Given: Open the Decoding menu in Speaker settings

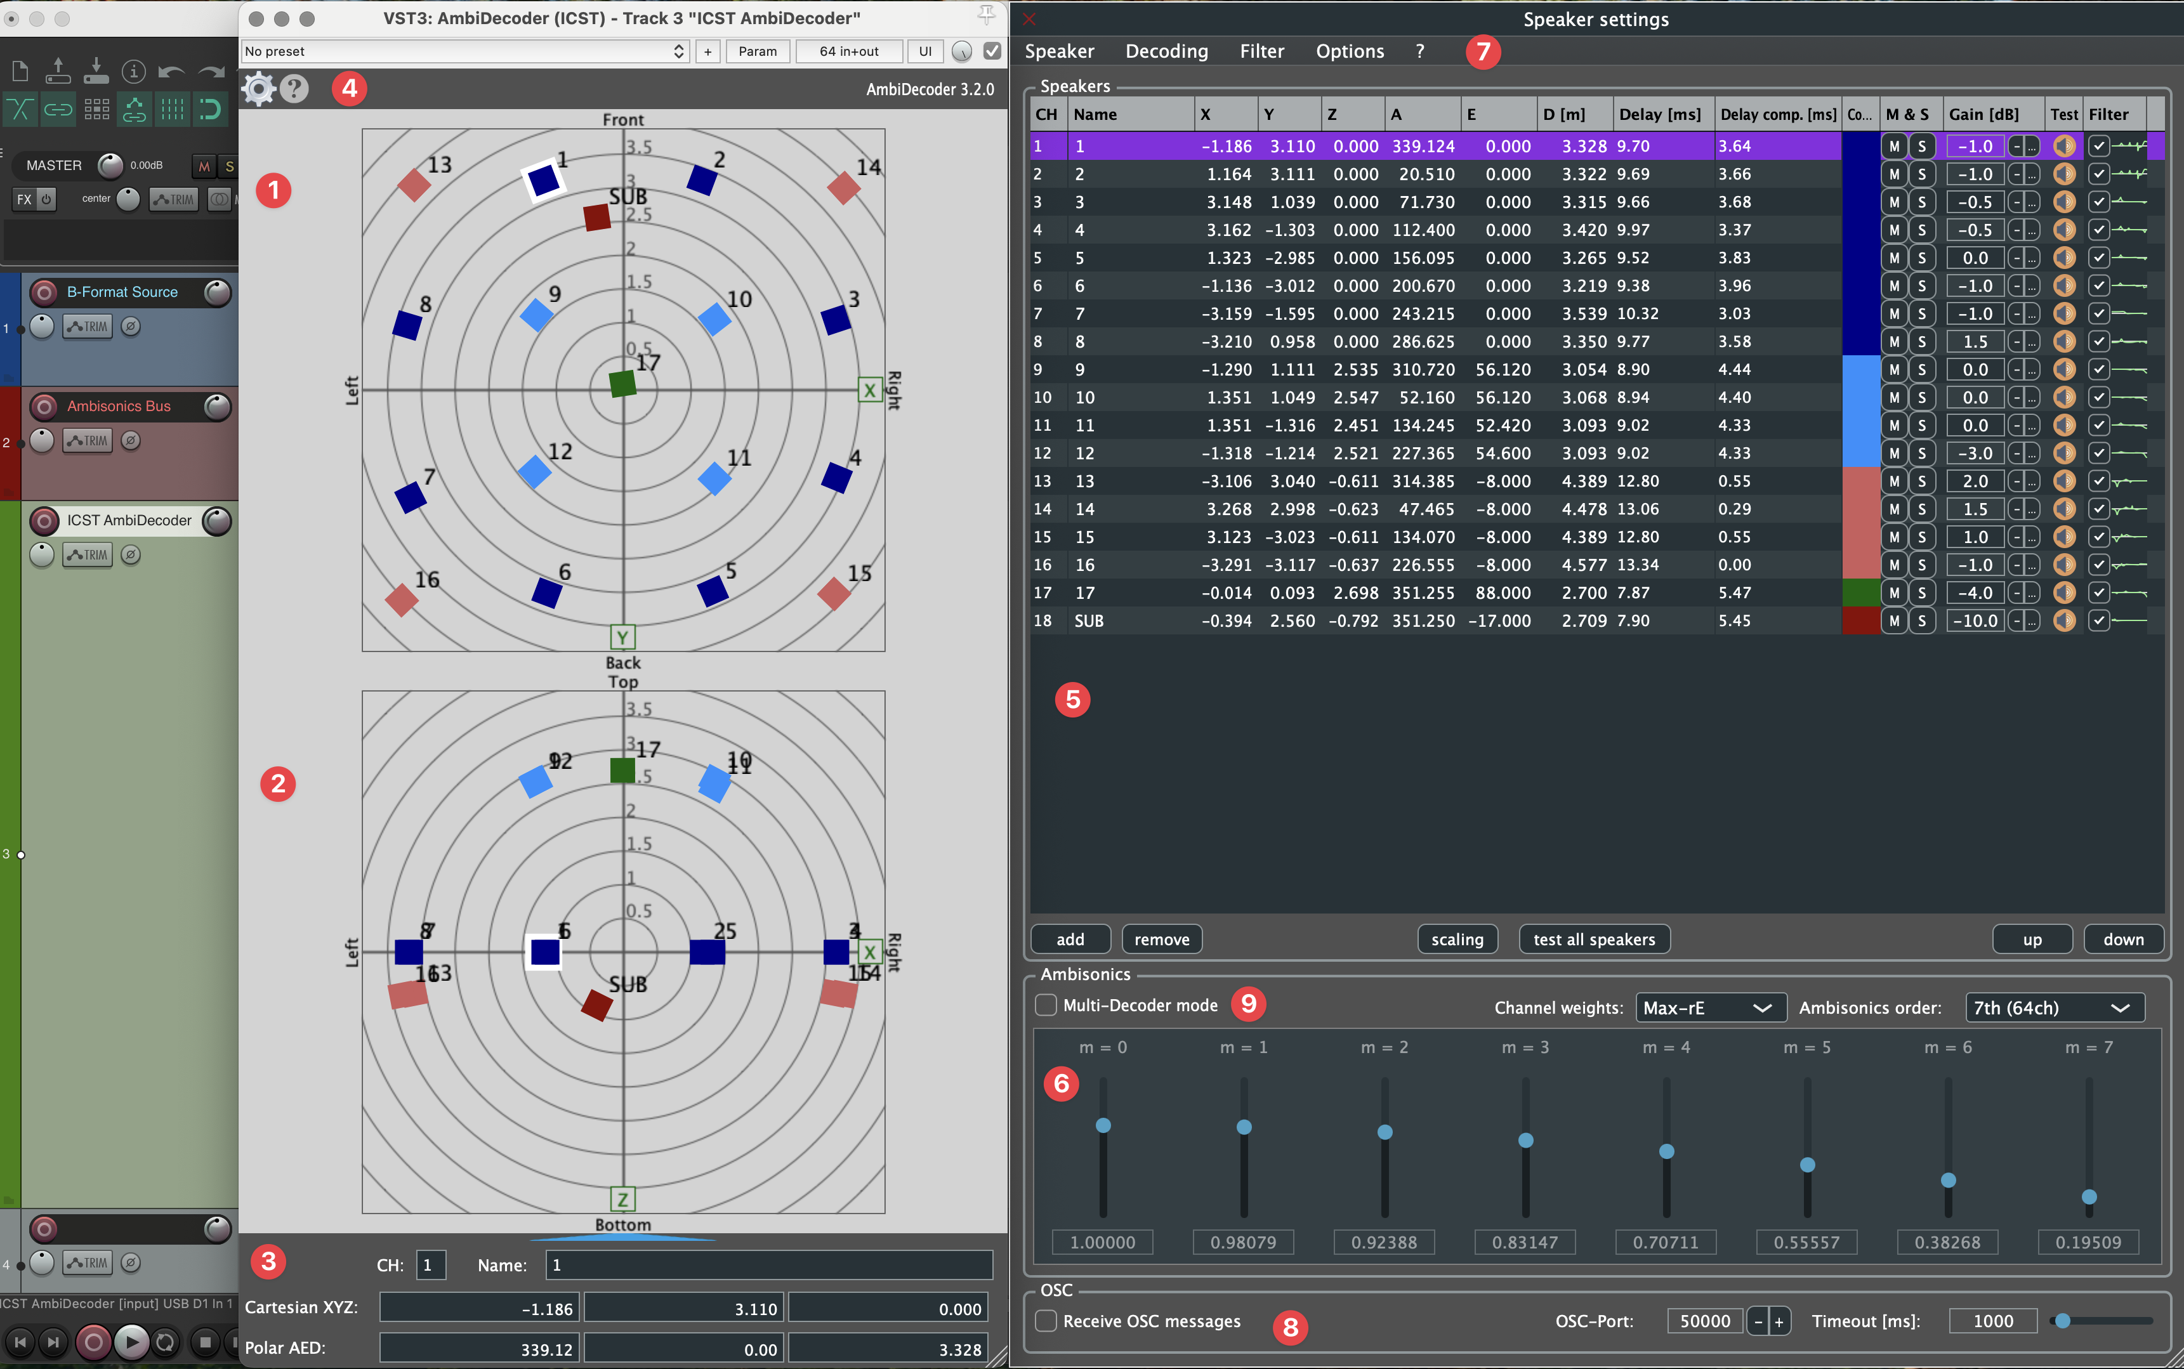Looking at the screenshot, I should click(x=1166, y=51).
